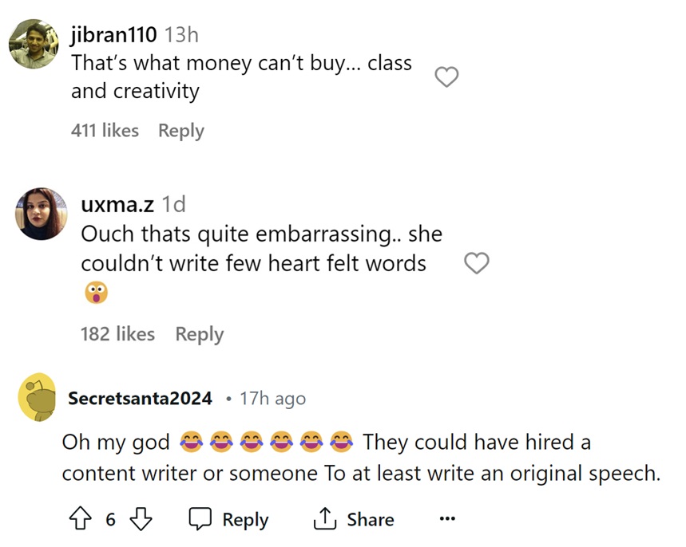Open jibran110's profile picture
Viewport: 686px width, 547px height.
coord(34,45)
